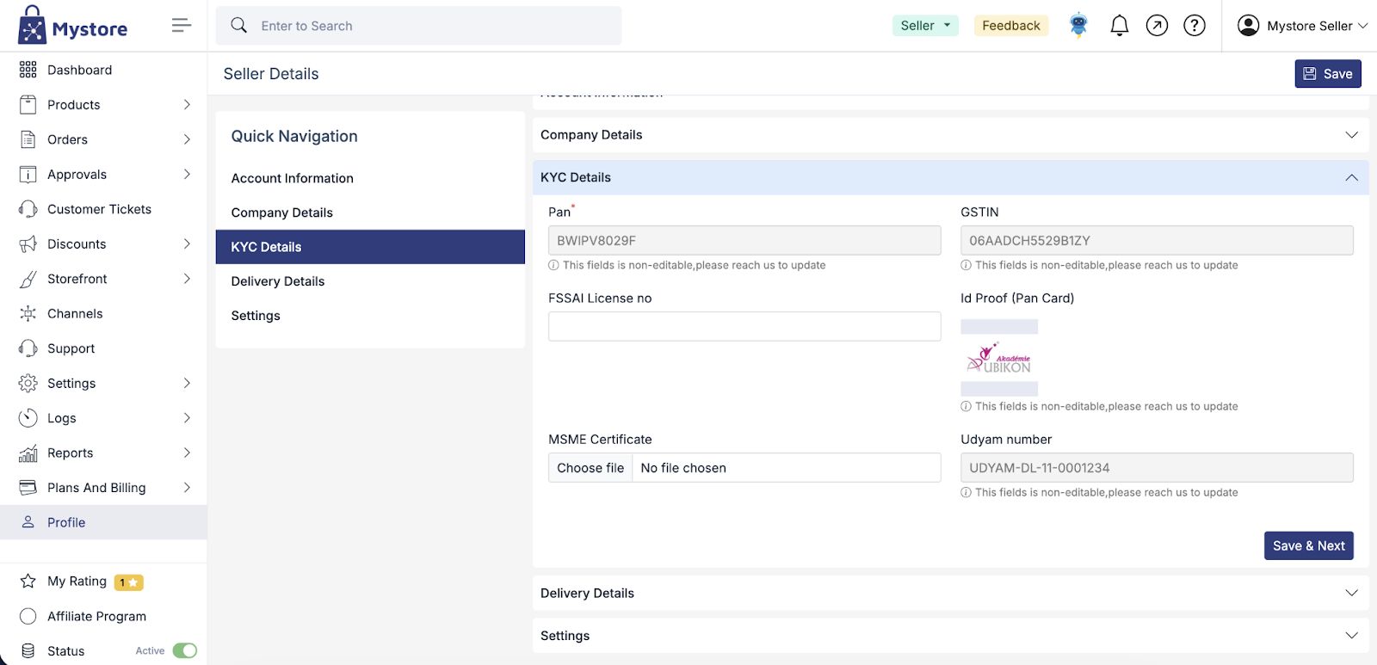Click the FSSAI License no input field

(744, 327)
